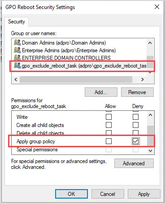Check Allow for Write permission

tap(109, 117)
